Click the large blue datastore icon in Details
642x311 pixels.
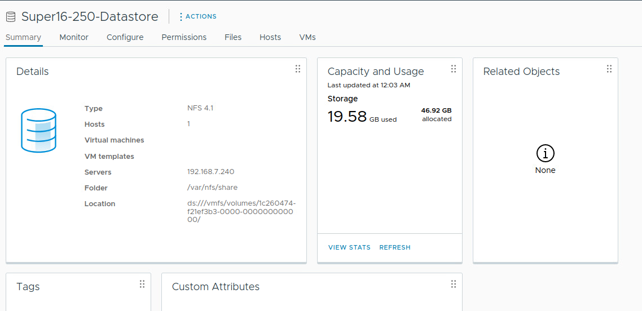pos(38,130)
